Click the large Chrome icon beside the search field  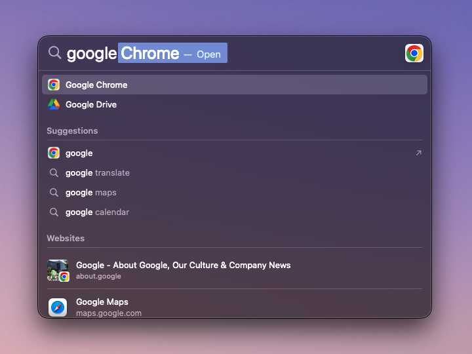[414, 53]
